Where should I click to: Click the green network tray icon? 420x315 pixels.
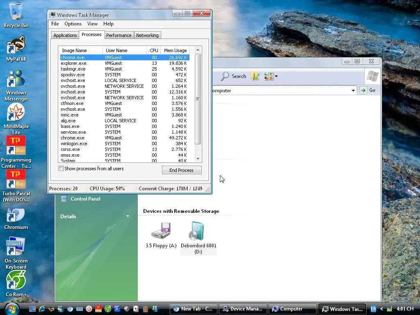[389, 309]
